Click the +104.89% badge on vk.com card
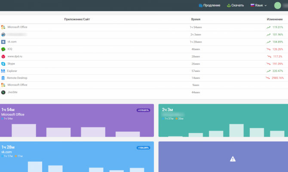Screen dimensions: 288x172 (143, 148)
